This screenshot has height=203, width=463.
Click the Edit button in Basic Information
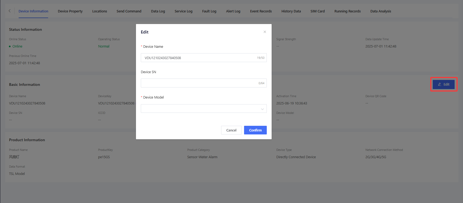(x=444, y=84)
